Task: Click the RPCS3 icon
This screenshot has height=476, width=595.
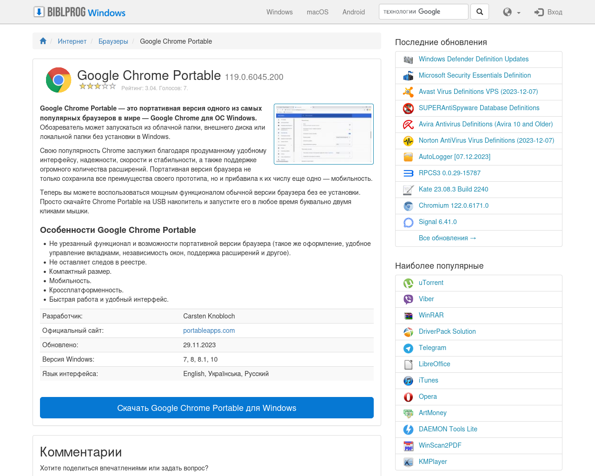Action: pos(408,173)
